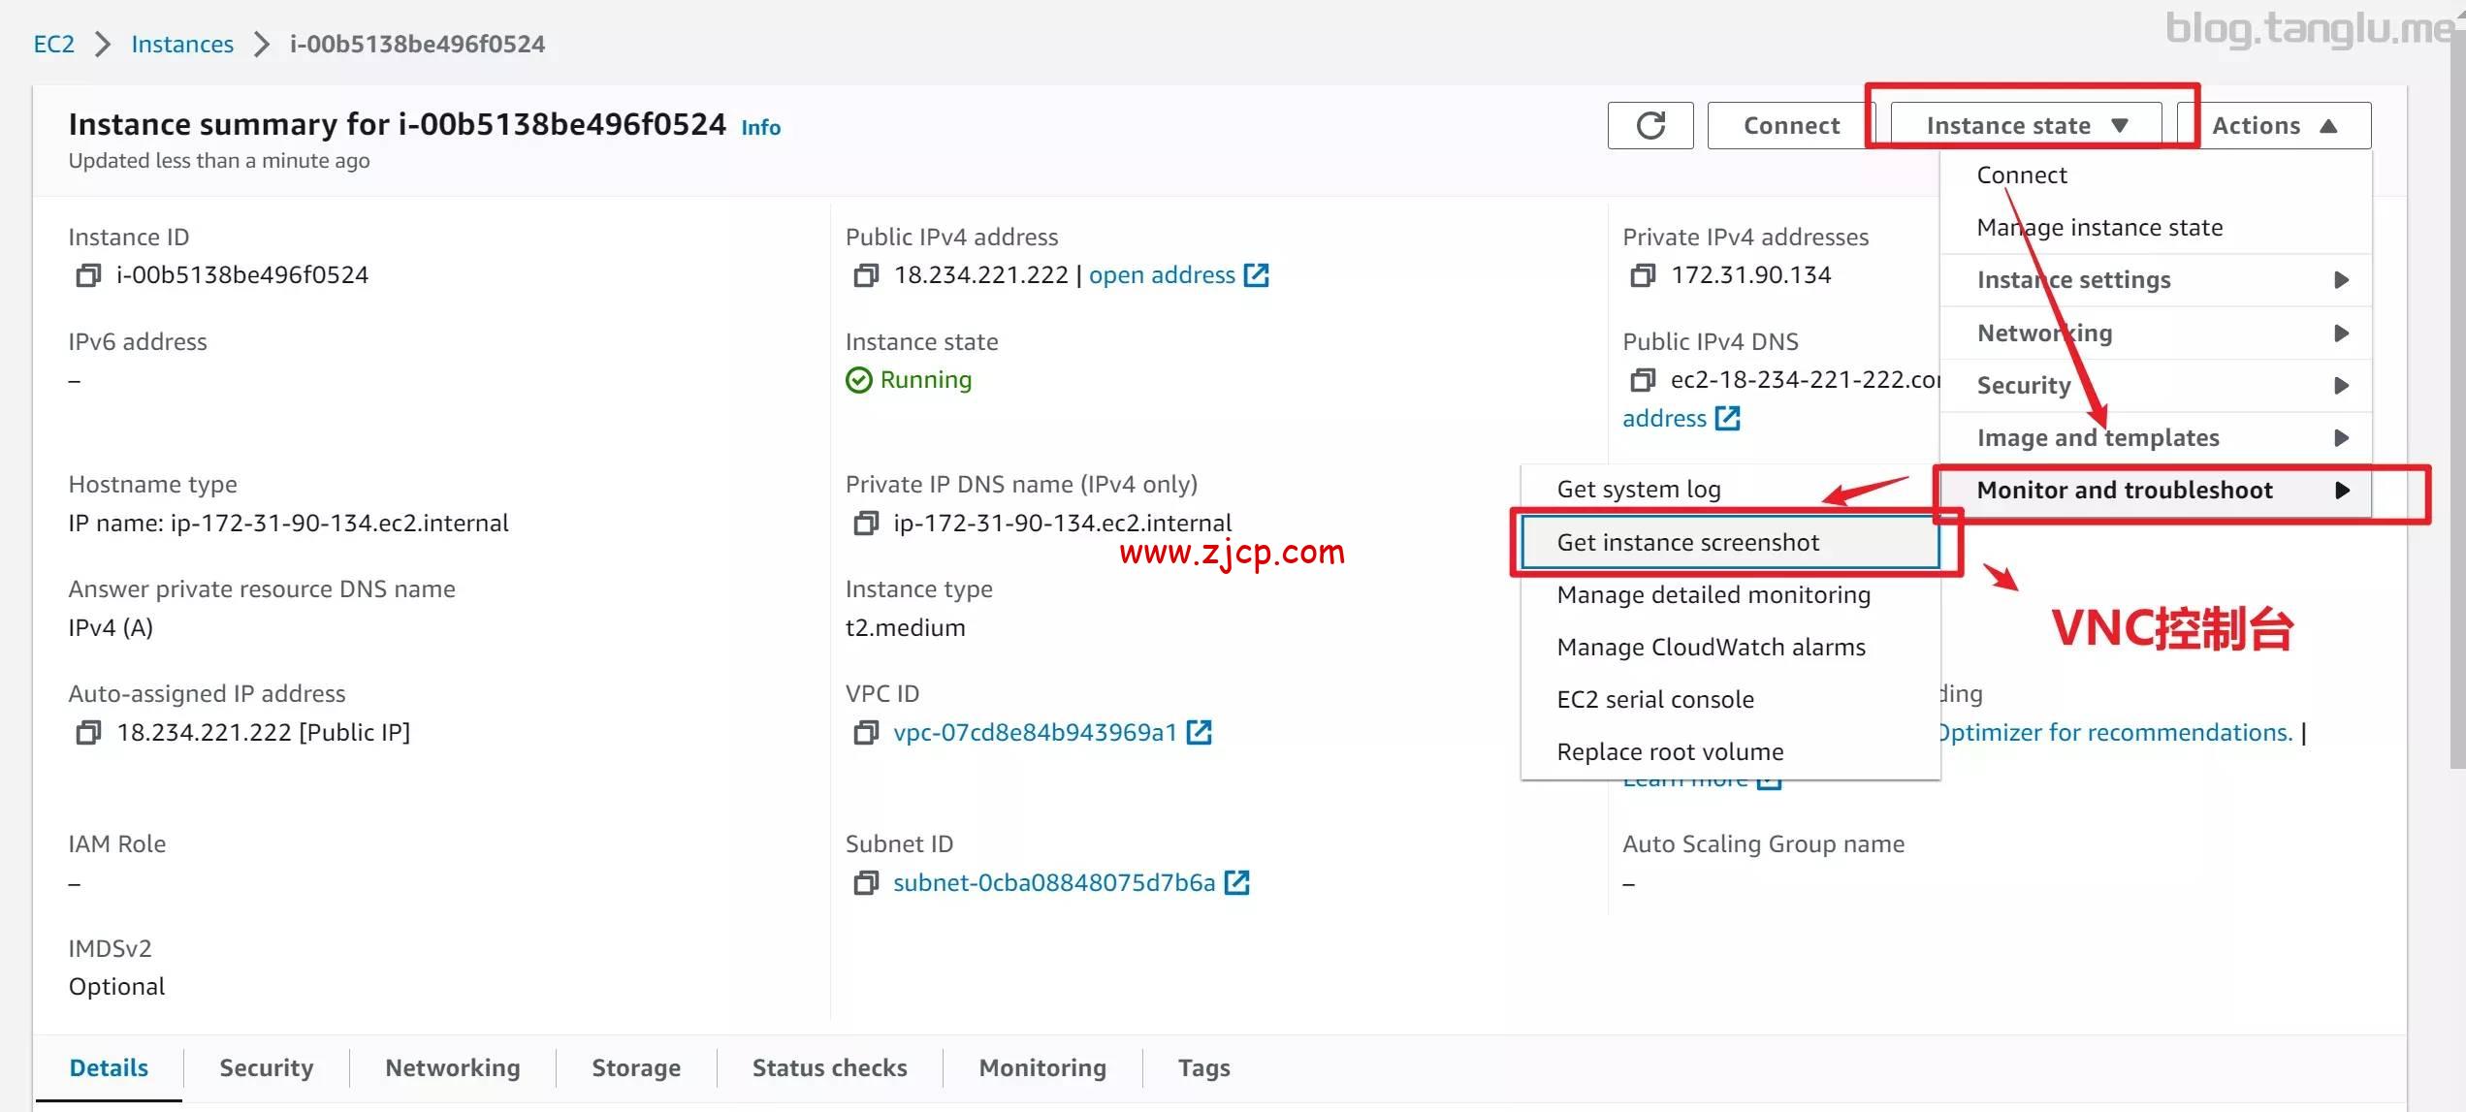The image size is (2466, 1112).
Task: Switch to the Status checks tab
Action: (829, 1067)
